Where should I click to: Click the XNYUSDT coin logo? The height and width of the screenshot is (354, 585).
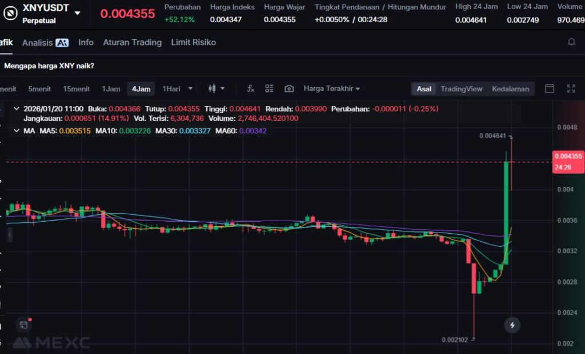click(x=9, y=14)
